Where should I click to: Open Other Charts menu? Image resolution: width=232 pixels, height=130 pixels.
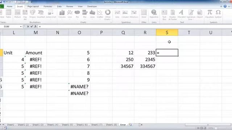coord(108,15)
